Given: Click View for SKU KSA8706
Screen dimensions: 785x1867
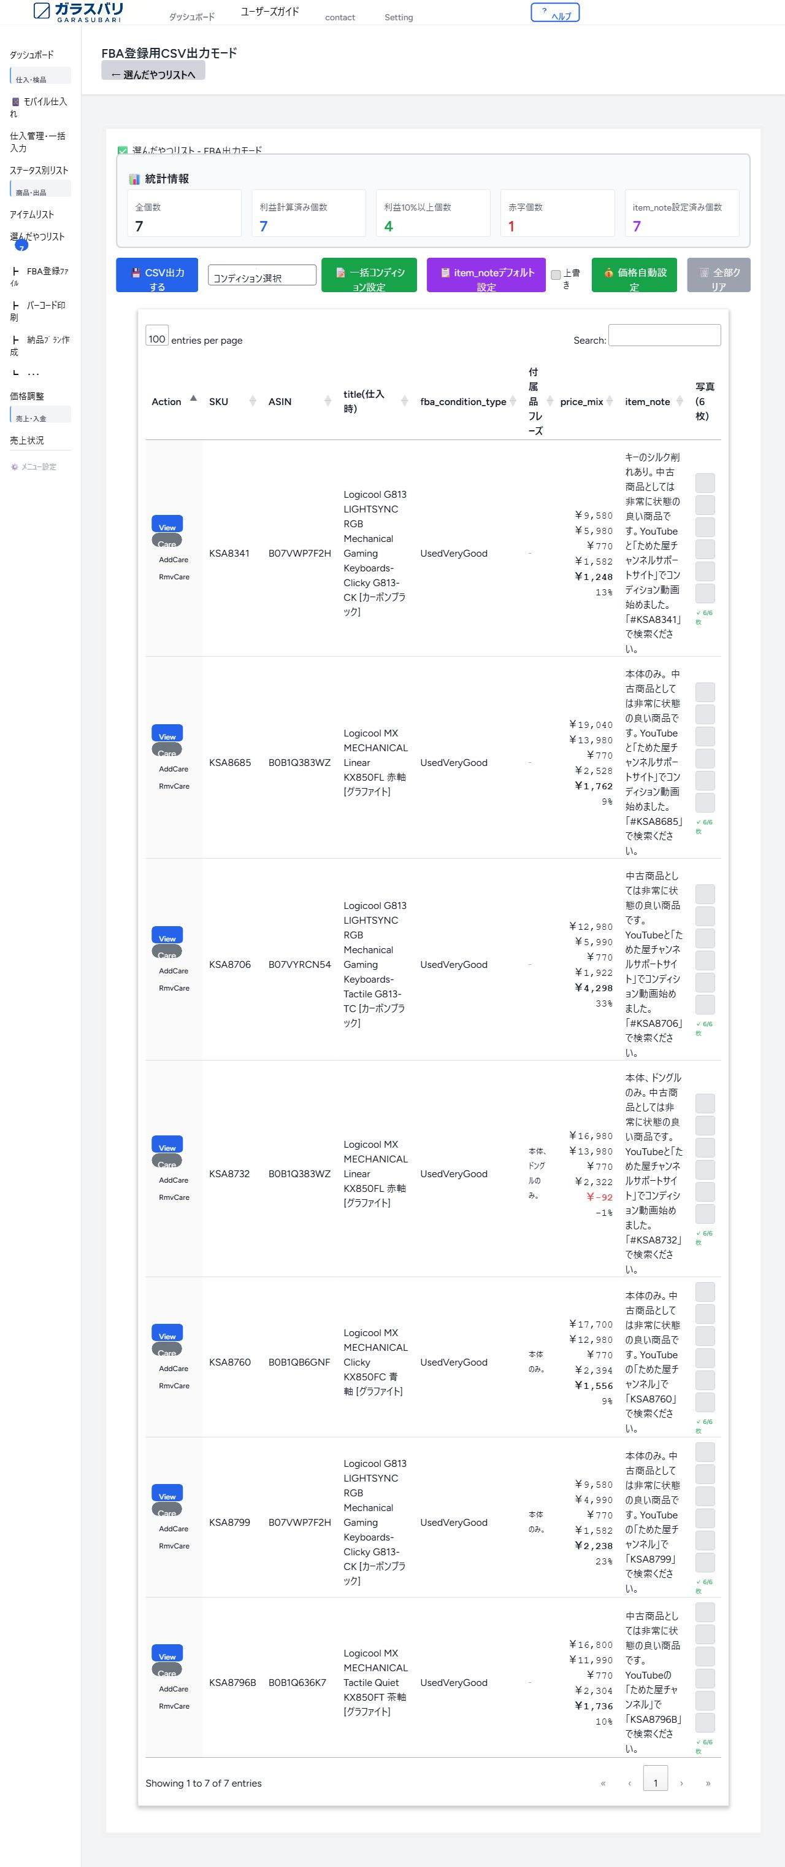Looking at the screenshot, I should click(167, 935).
